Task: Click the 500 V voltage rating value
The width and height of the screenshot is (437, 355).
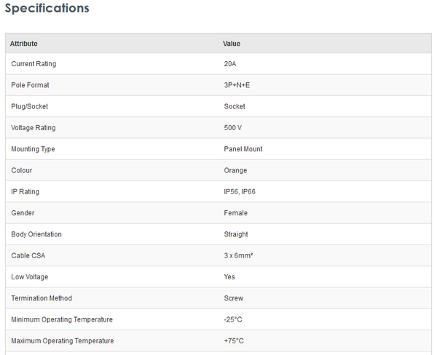Action: (x=232, y=128)
